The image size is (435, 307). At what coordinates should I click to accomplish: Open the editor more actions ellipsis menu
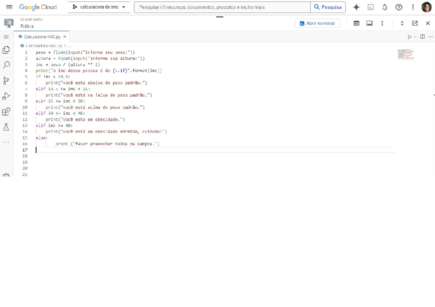(431, 37)
